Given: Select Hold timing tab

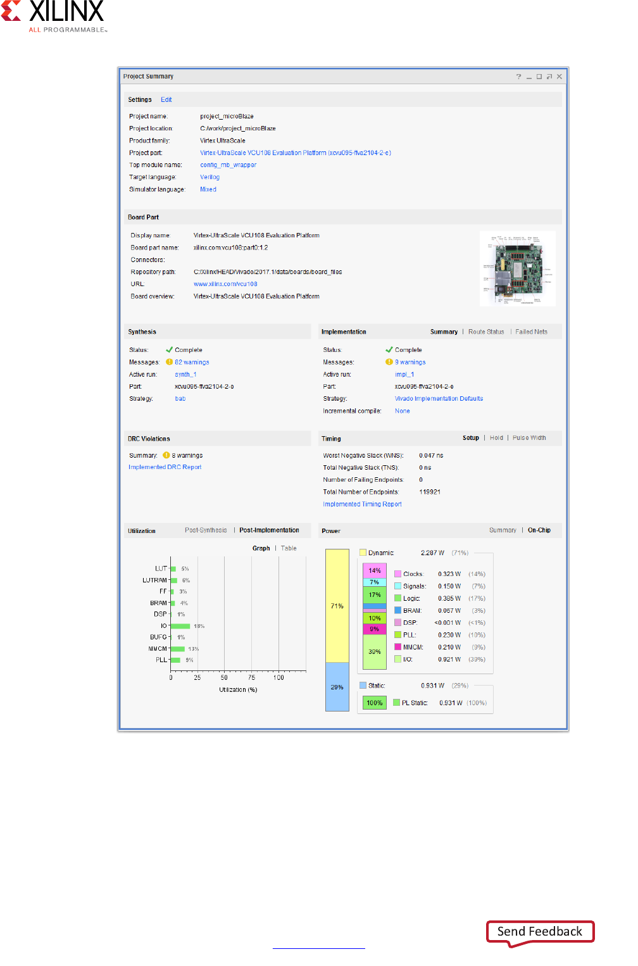Looking at the screenshot, I should pyautogui.click(x=497, y=438).
